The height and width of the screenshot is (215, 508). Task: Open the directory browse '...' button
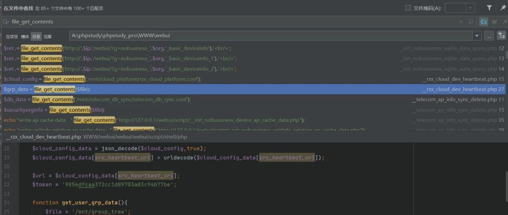coord(489,36)
